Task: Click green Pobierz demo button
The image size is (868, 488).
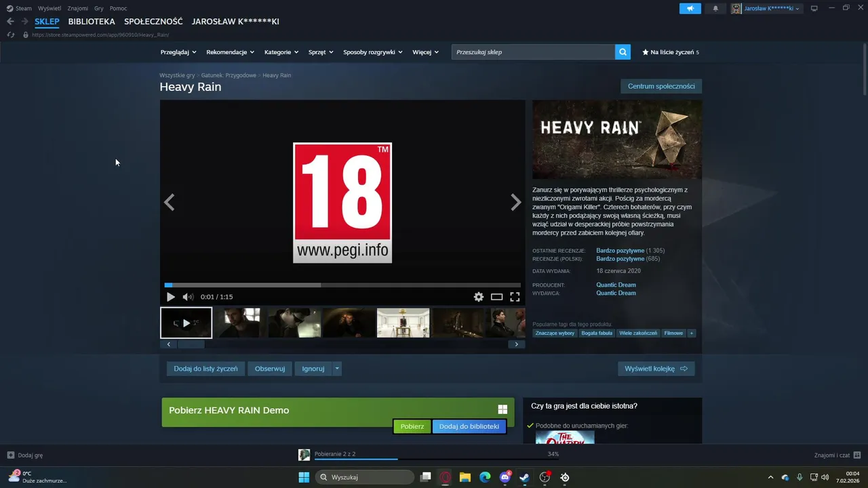Action: [412, 426]
